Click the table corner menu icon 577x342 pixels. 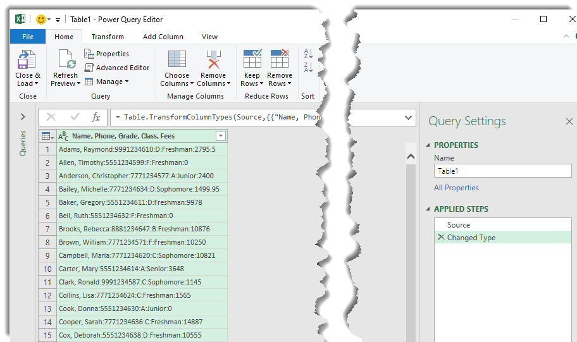coord(47,136)
